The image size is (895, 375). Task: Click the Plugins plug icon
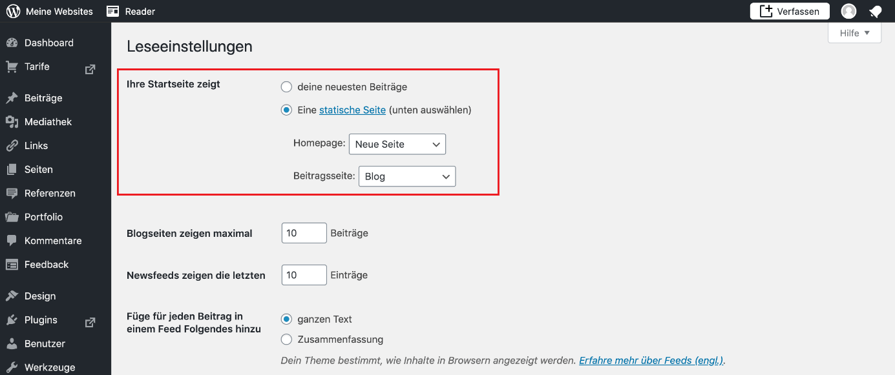[x=12, y=320]
